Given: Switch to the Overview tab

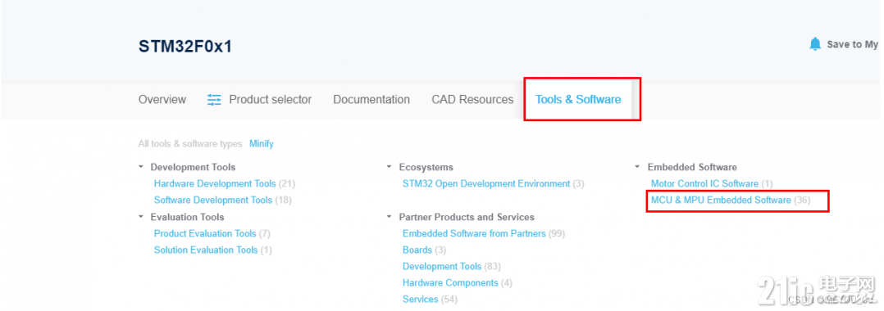Looking at the screenshot, I should tap(162, 100).
